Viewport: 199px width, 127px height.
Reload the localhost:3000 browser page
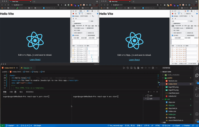point(108,5)
